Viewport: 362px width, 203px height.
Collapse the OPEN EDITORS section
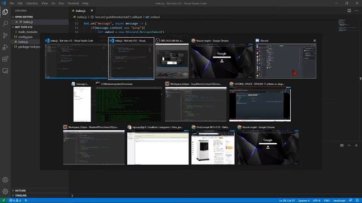click(24, 17)
